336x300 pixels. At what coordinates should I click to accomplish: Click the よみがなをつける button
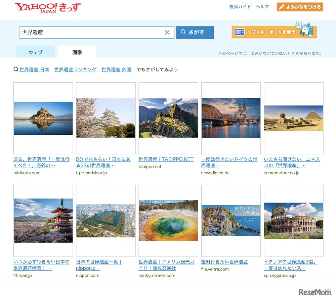299,6
